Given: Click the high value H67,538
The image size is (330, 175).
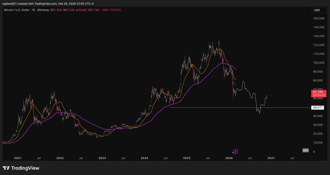Looking at the screenshot, I should 69,10.
